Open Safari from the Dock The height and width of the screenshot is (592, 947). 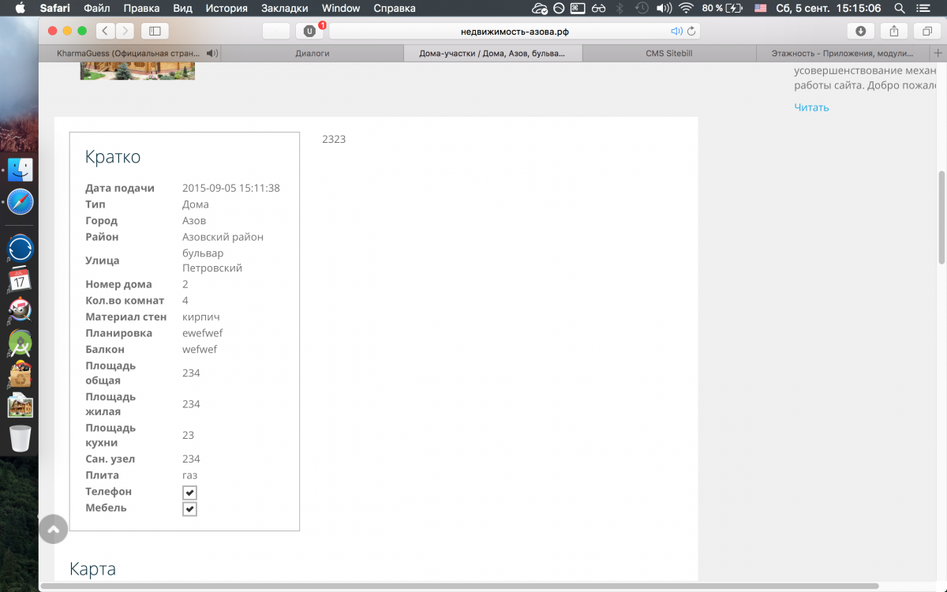[x=21, y=202]
